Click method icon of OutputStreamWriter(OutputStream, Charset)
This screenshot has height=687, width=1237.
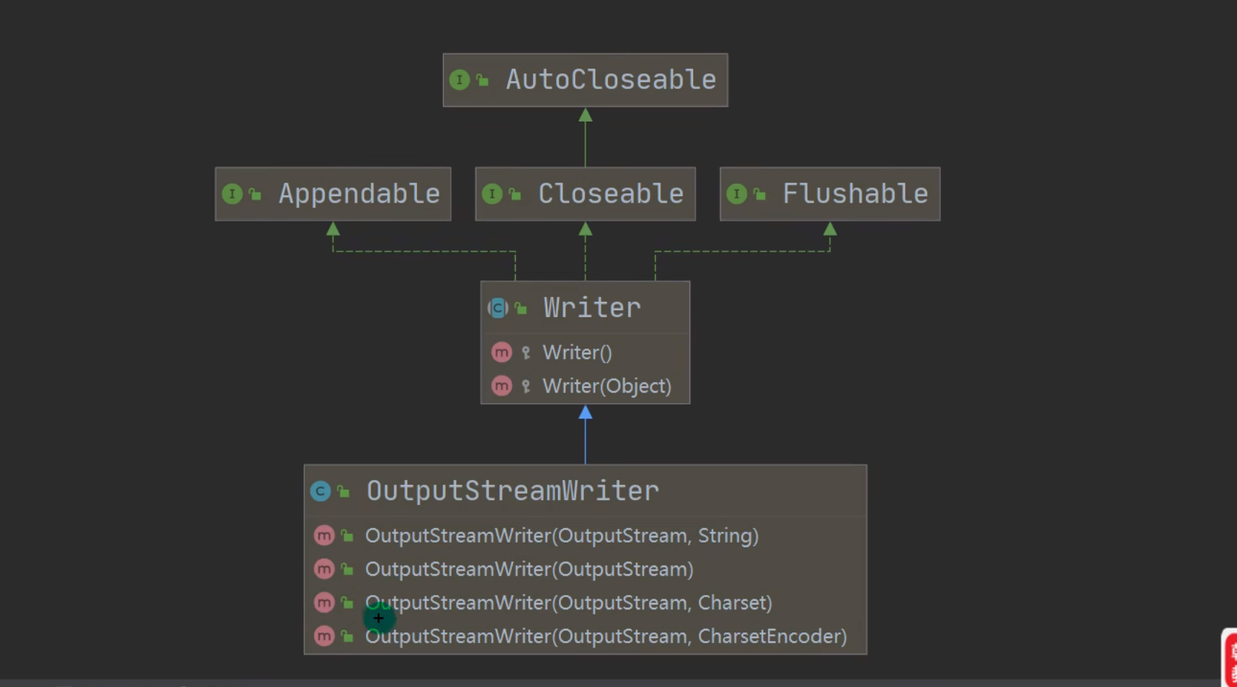pos(324,602)
